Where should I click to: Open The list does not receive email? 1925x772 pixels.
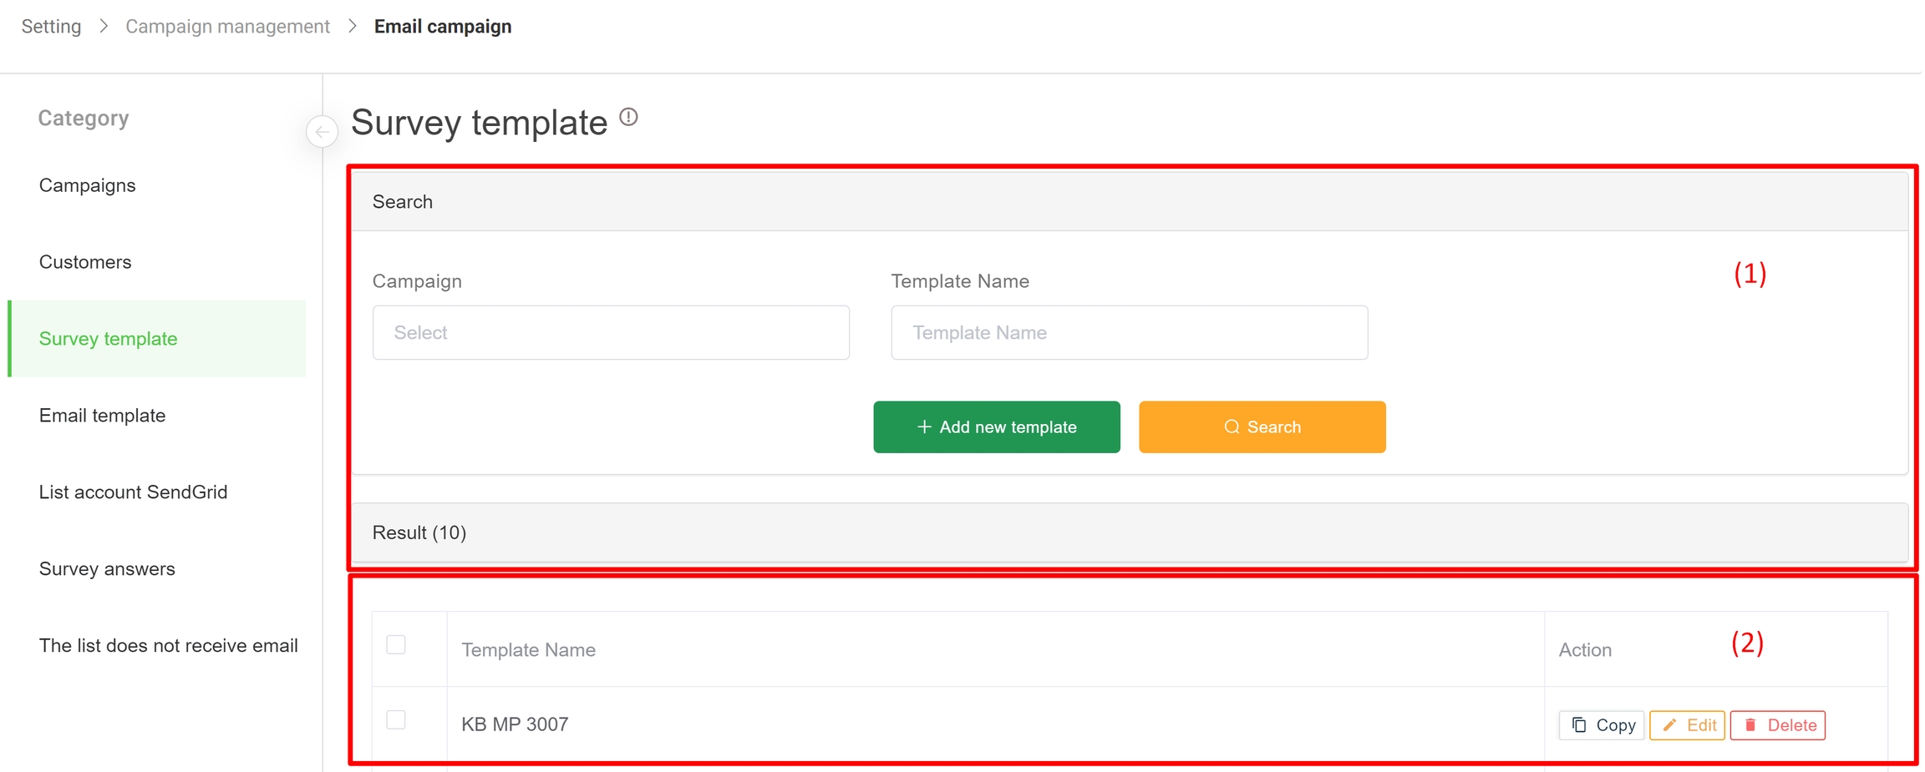[169, 646]
